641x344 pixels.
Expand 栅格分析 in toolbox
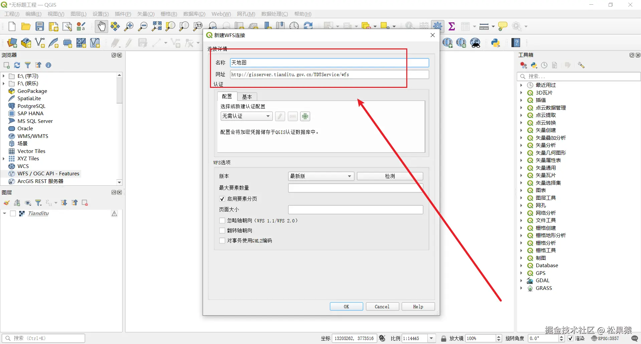tap(521, 243)
